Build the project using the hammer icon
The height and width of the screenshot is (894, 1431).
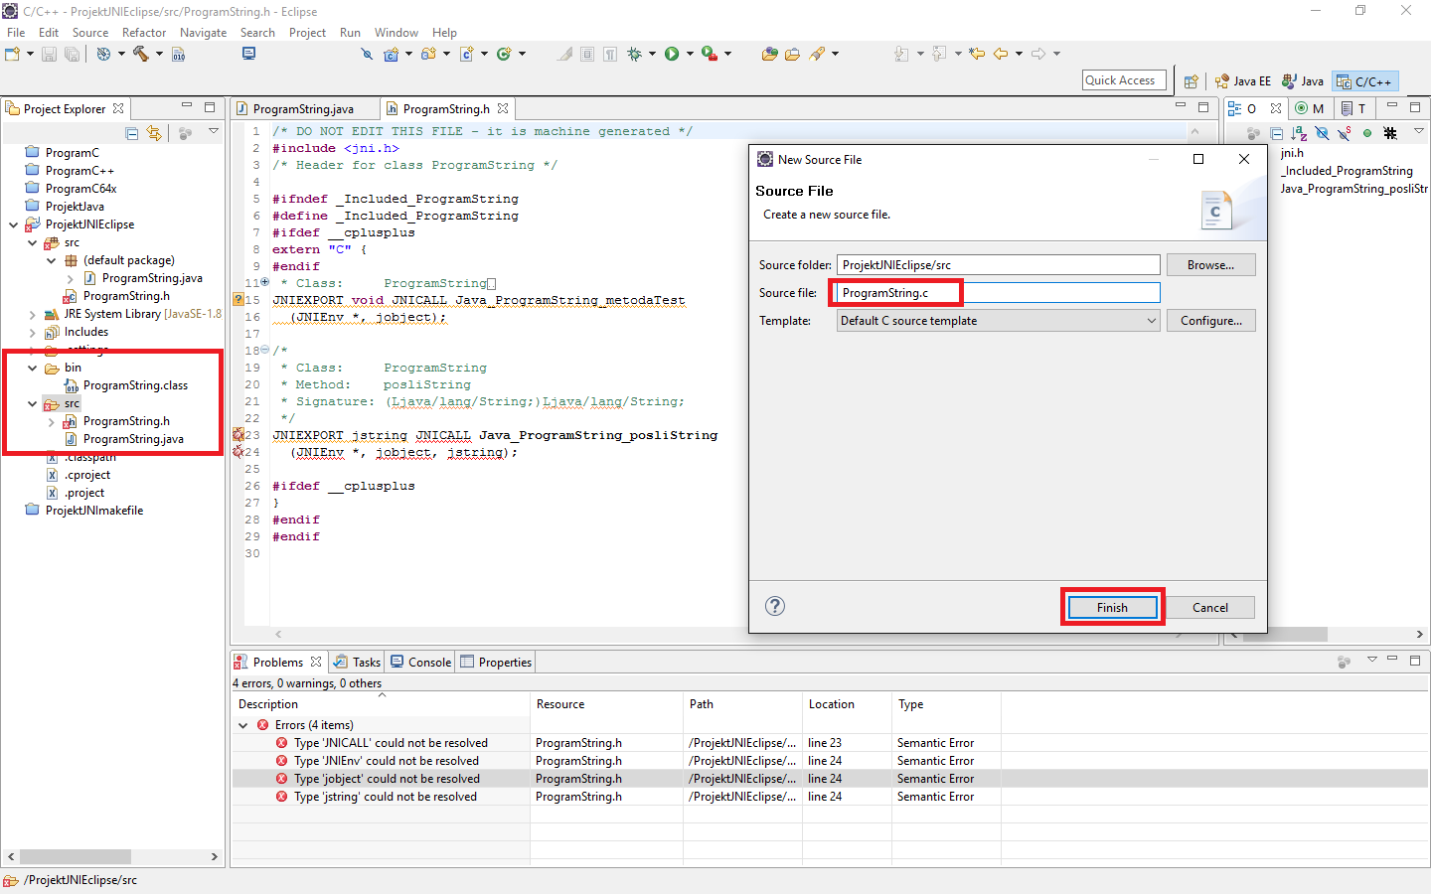(x=141, y=54)
